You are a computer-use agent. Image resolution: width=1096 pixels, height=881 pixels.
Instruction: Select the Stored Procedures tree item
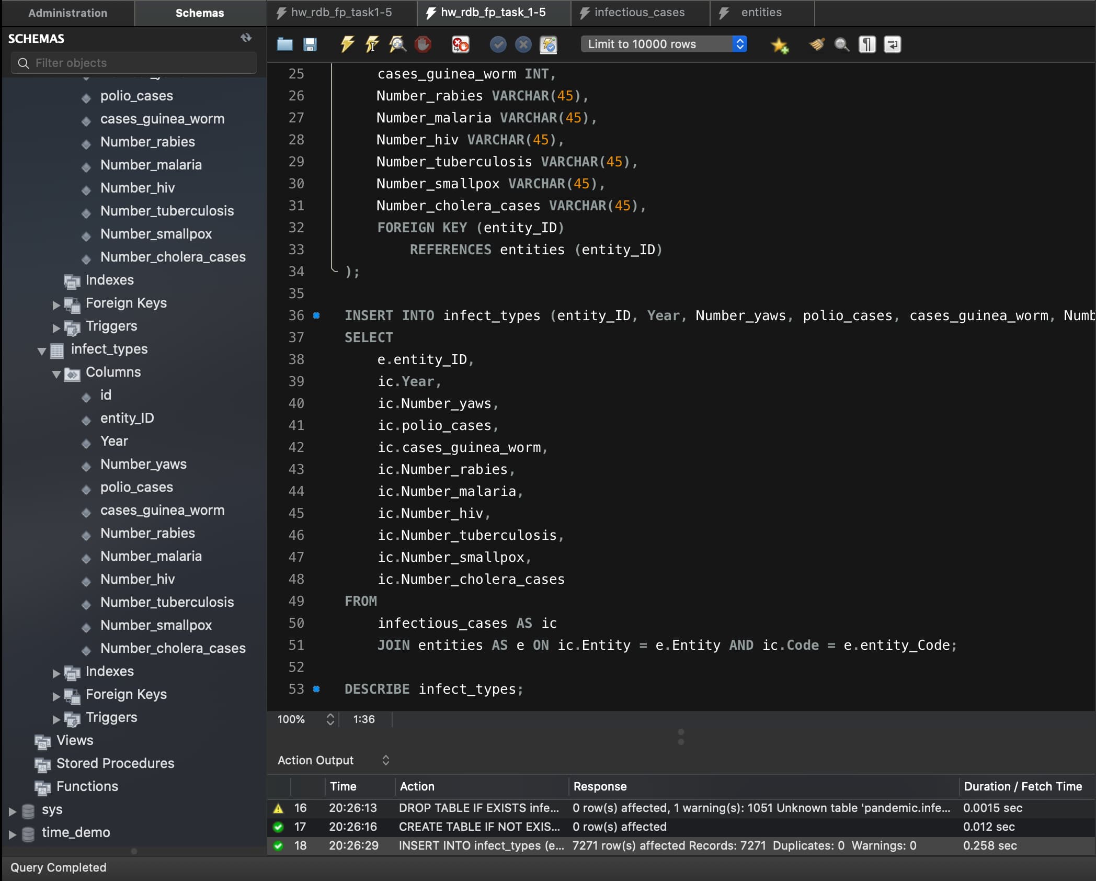pyautogui.click(x=115, y=763)
